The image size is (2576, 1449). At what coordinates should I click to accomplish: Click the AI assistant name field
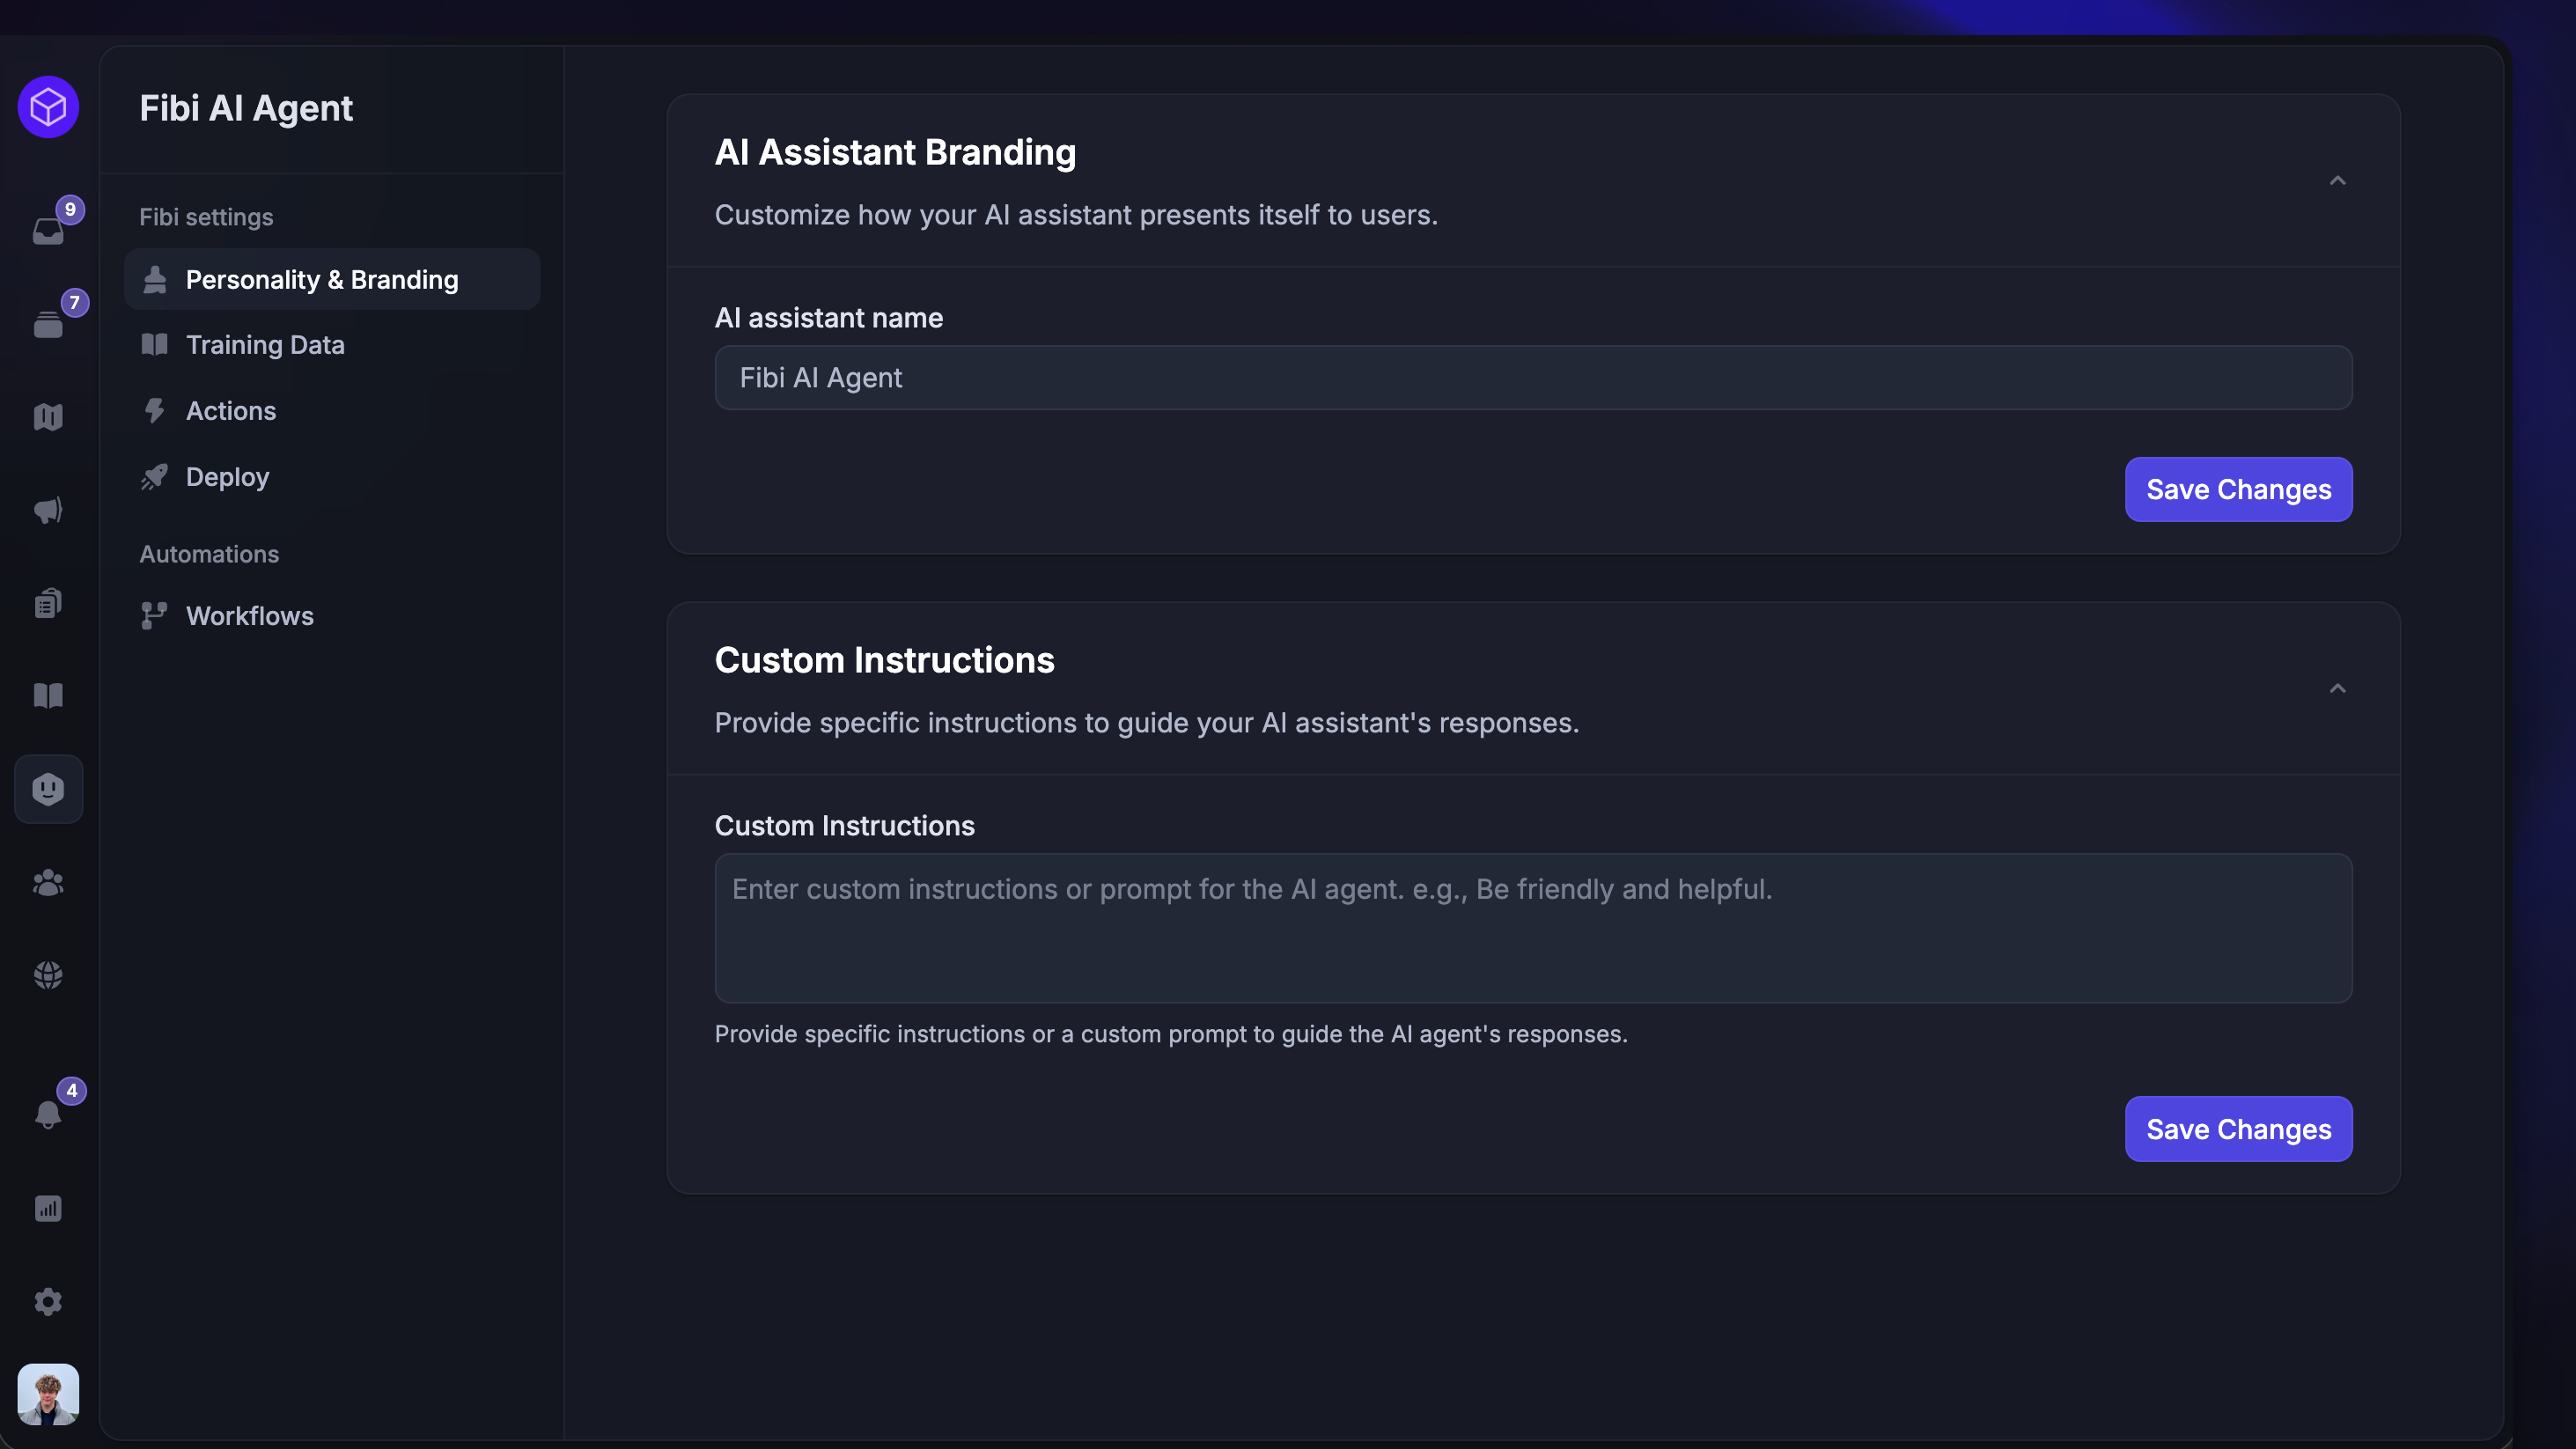[1533, 378]
